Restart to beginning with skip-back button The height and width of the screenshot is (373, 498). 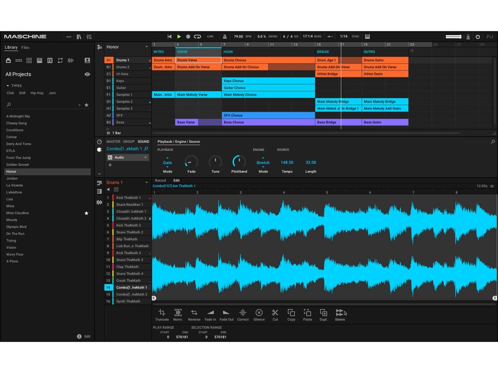pyautogui.click(x=170, y=36)
